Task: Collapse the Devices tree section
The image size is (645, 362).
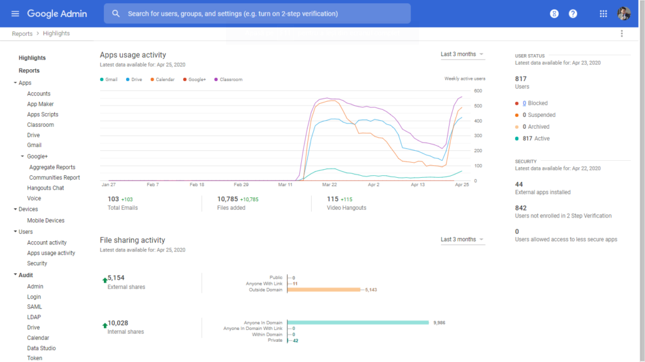Action: (15, 209)
